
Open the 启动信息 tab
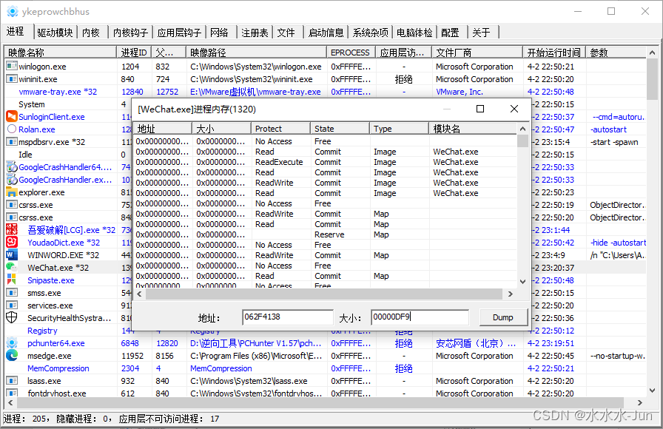point(326,32)
